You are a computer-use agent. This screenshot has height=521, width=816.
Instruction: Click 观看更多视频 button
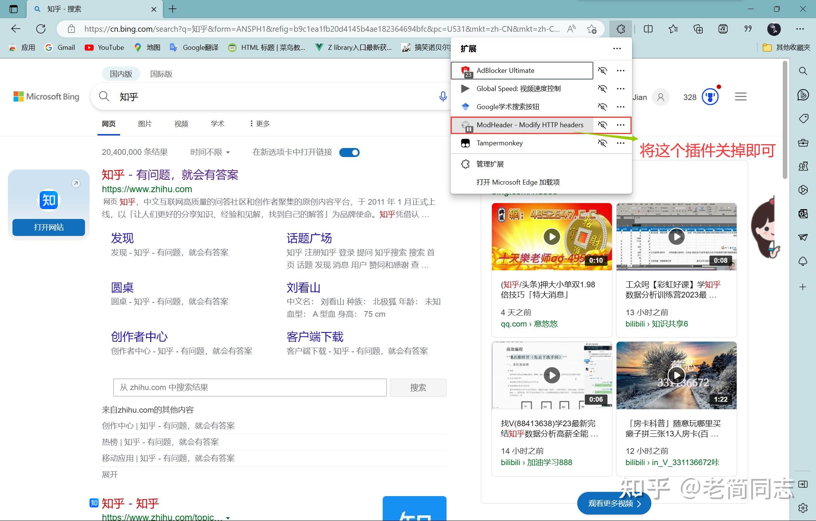click(x=614, y=503)
